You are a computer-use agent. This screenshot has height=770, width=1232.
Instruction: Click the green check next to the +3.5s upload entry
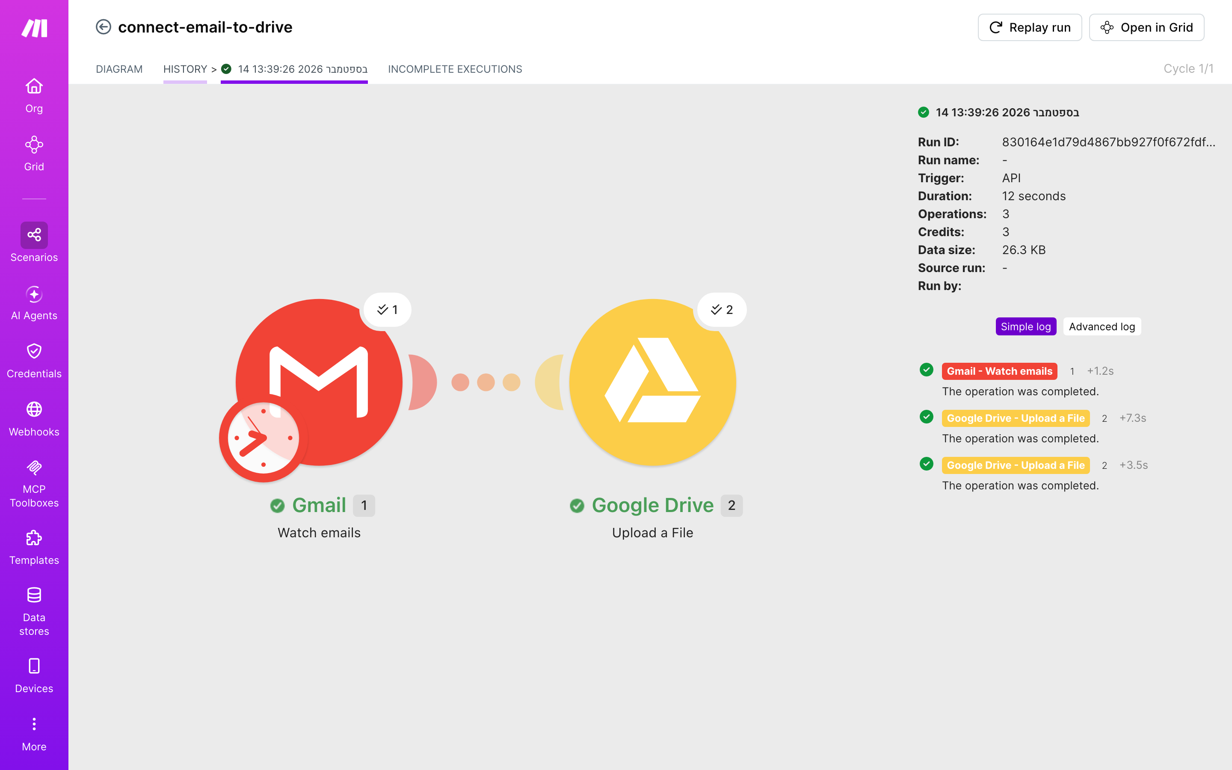point(927,464)
